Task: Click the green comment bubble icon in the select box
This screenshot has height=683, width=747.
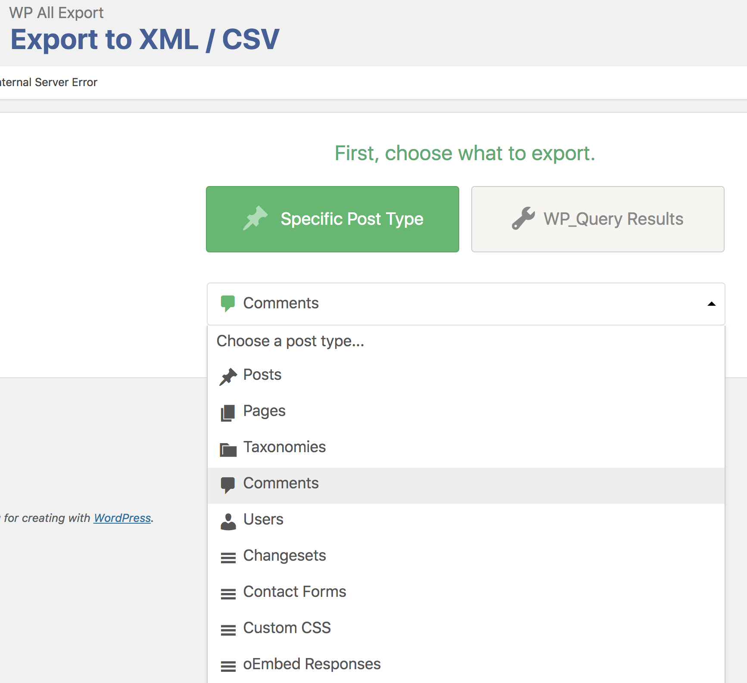Action: point(227,303)
